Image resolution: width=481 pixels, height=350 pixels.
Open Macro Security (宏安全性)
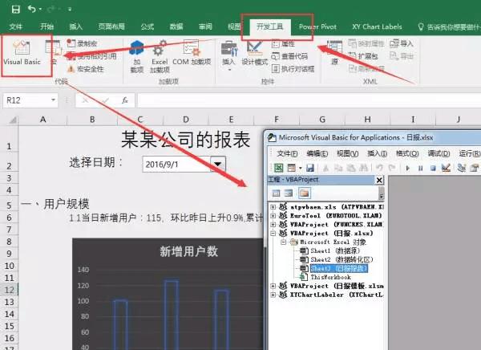85,69
